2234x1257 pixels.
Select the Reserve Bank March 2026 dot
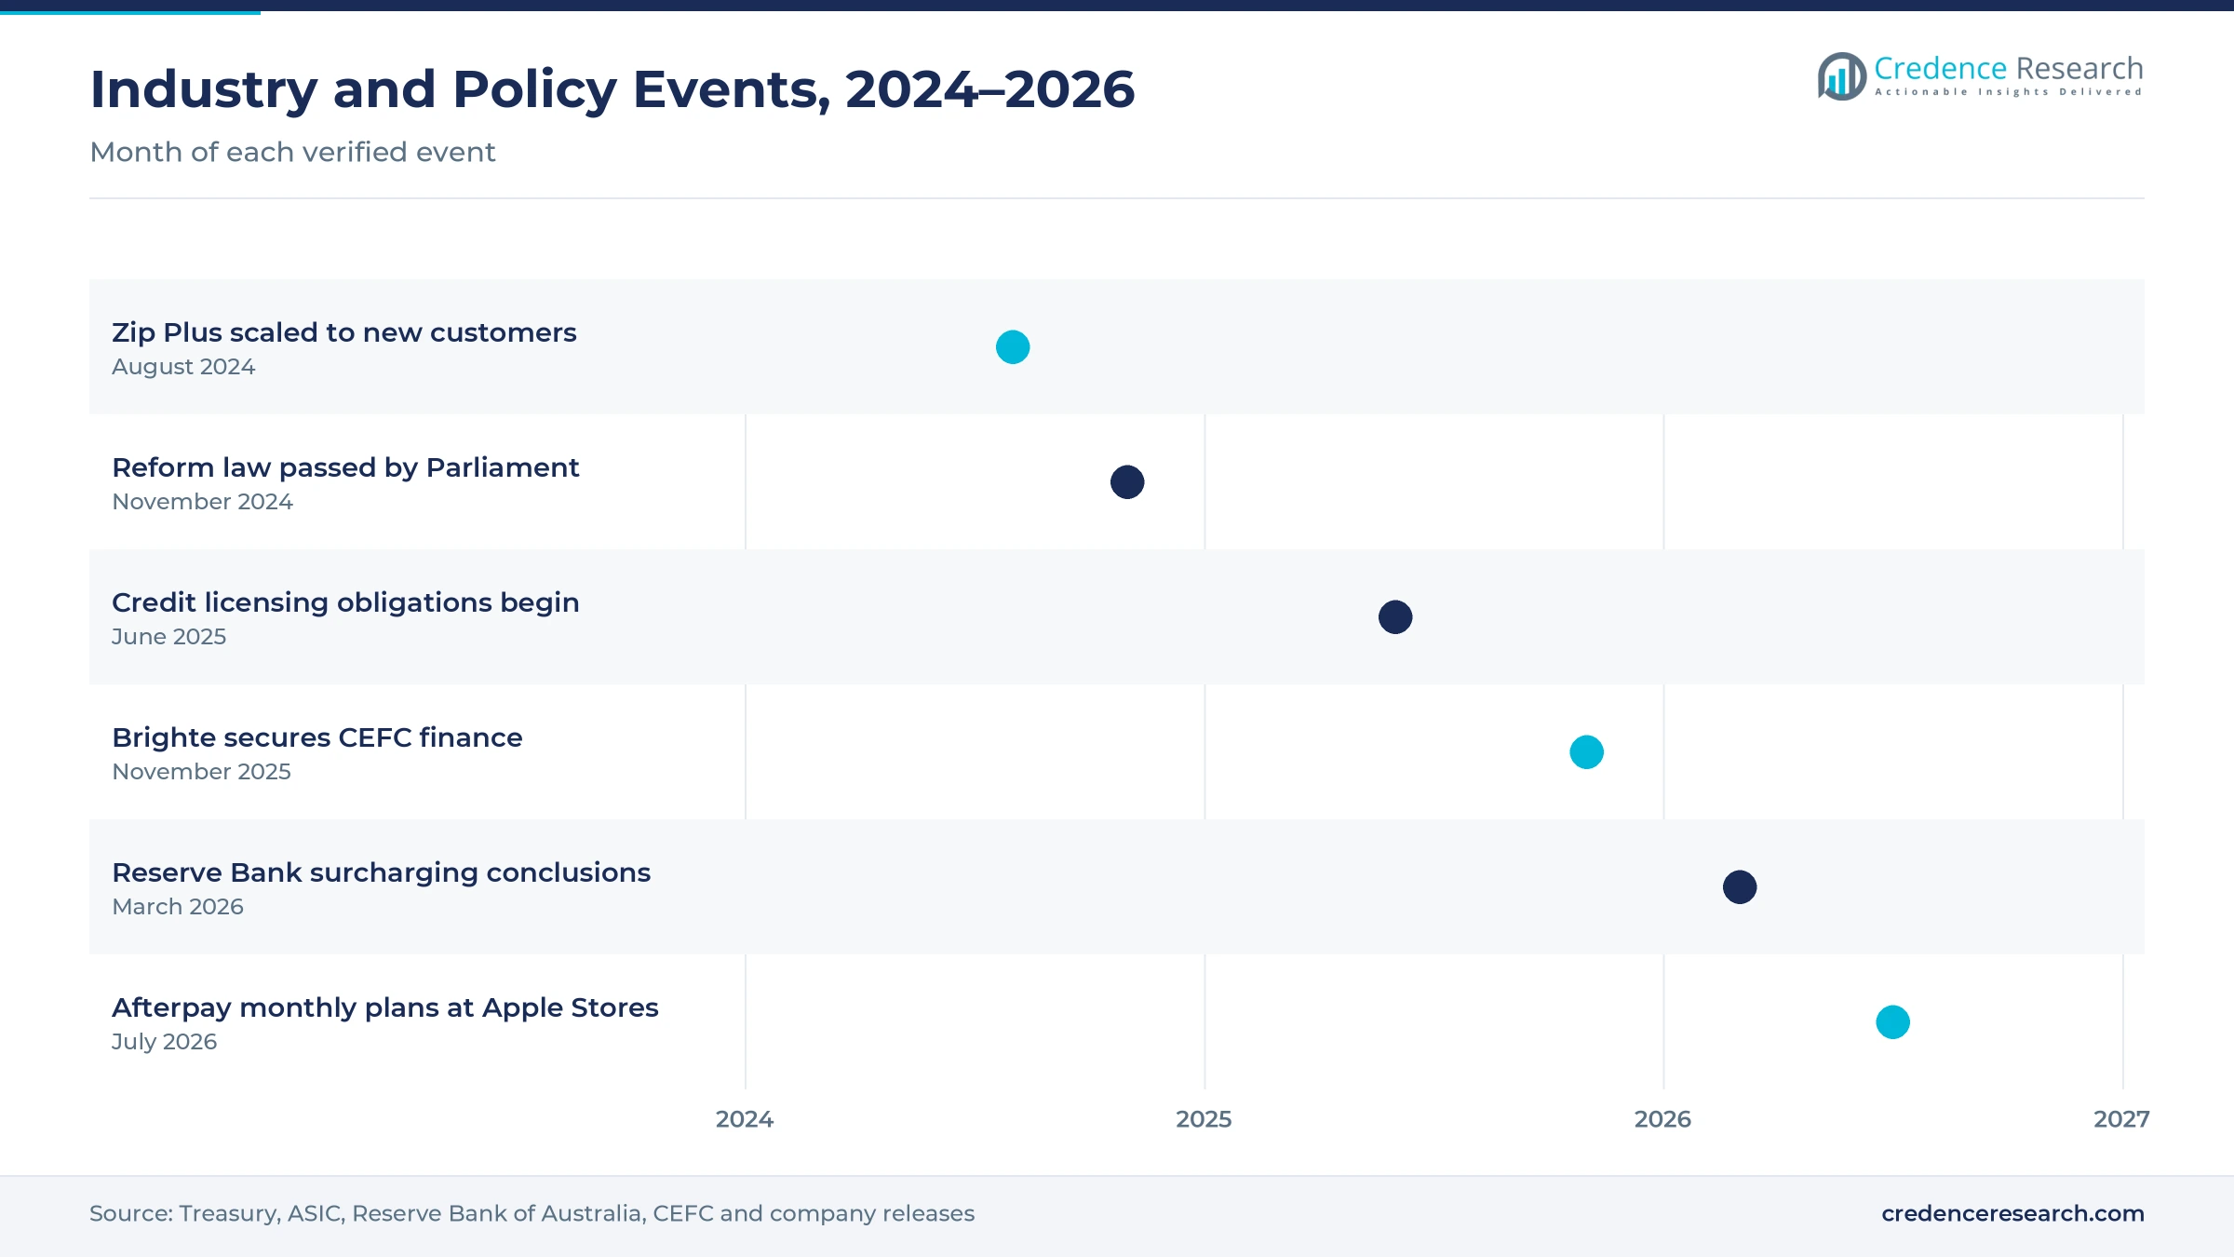(x=1740, y=887)
